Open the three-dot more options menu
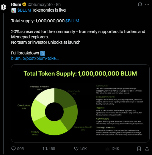 click(147, 4)
